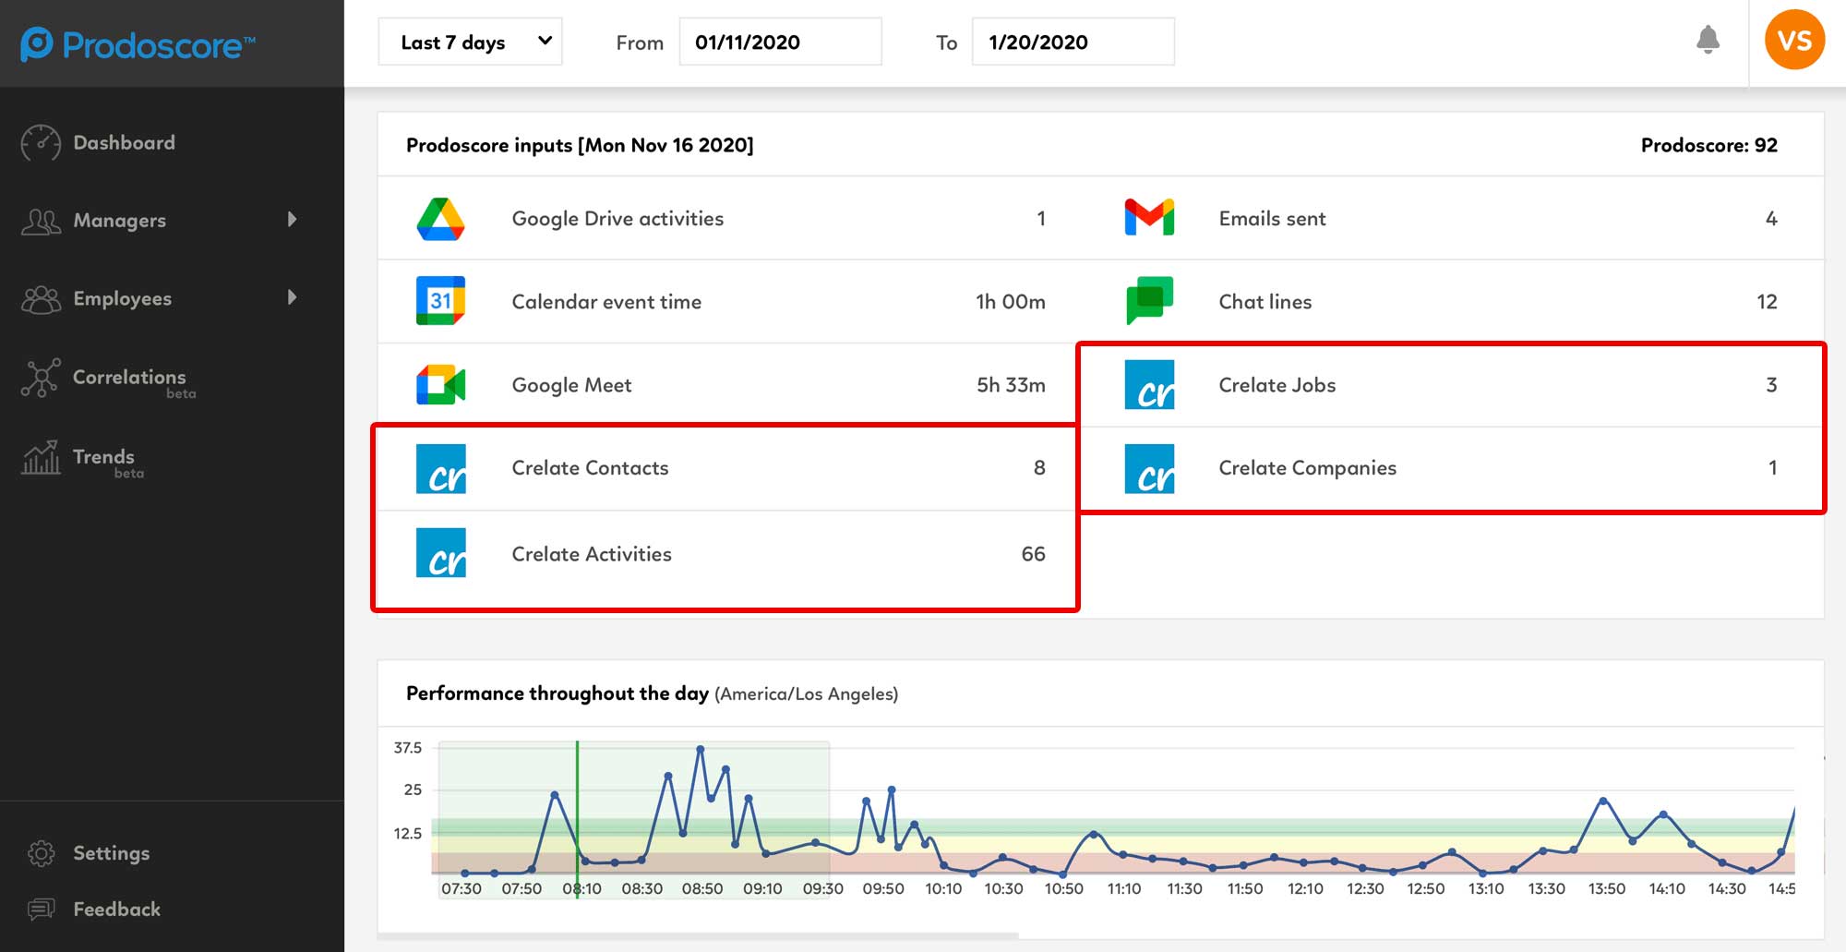Image resolution: width=1846 pixels, height=952 pixels.
Task: Click the horizontal scrollbar under the chart
Action: tap(698, 936)
